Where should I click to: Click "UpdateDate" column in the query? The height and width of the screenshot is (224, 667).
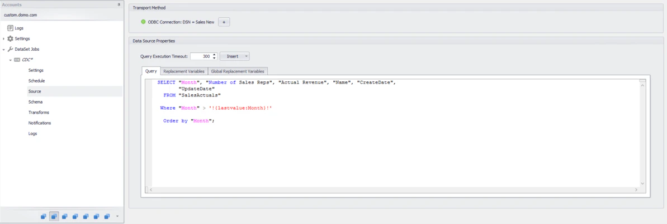coord(197,89)
